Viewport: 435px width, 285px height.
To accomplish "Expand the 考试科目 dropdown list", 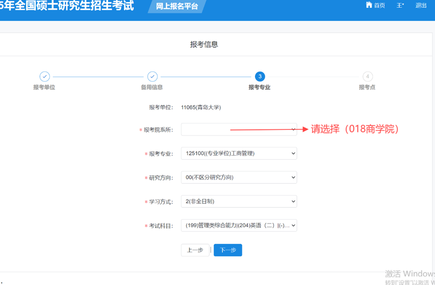I will click(239, 226).
